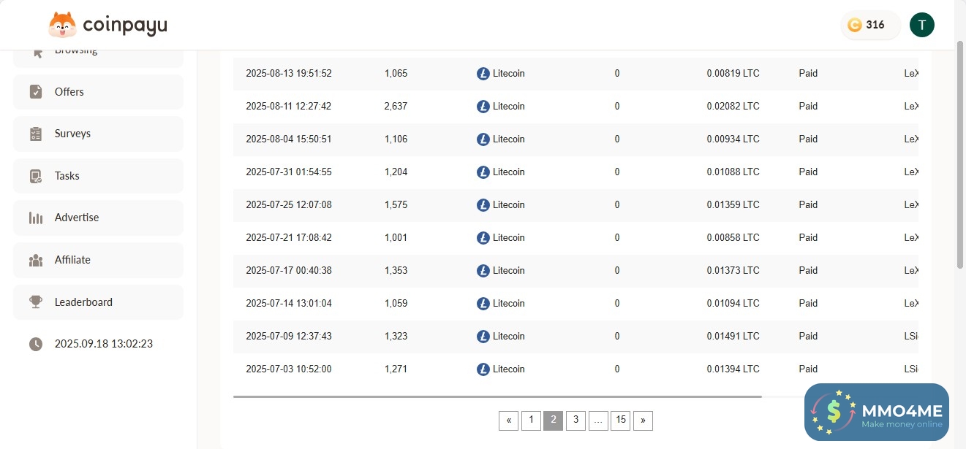Go to pagination page 3

pyautogui.click(x=576, y=420)
